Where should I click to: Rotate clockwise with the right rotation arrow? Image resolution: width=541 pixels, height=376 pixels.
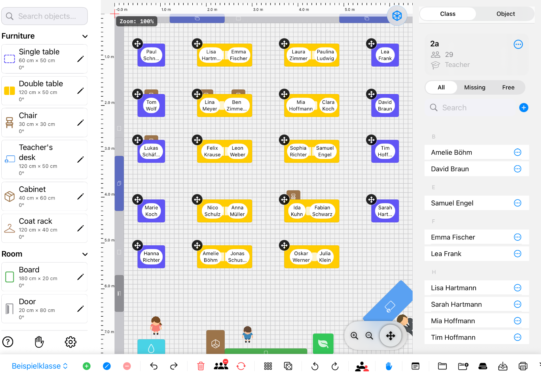[335, 366]
